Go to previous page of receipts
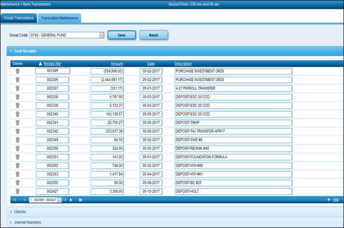The image size is (344, 228). (x=24, y=200)
